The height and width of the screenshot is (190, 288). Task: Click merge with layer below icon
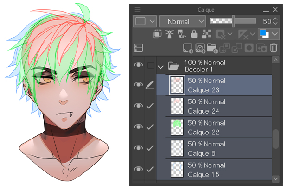(237, 48)
